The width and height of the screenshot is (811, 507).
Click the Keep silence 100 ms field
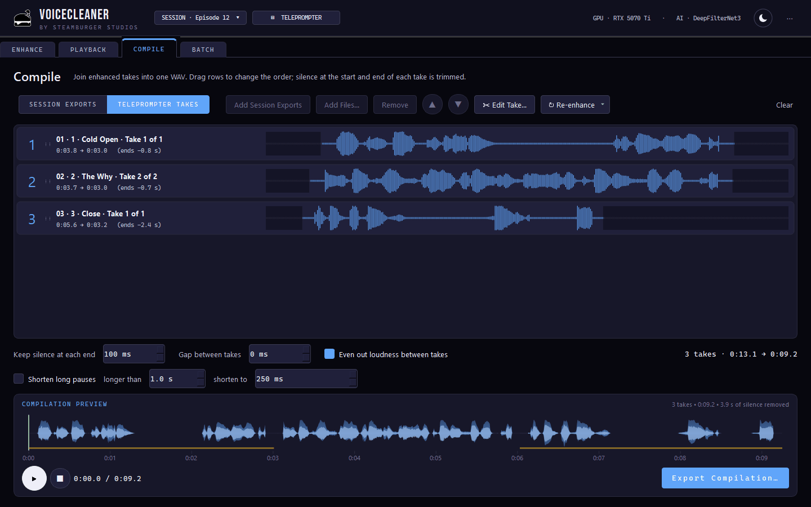point(134,354)
